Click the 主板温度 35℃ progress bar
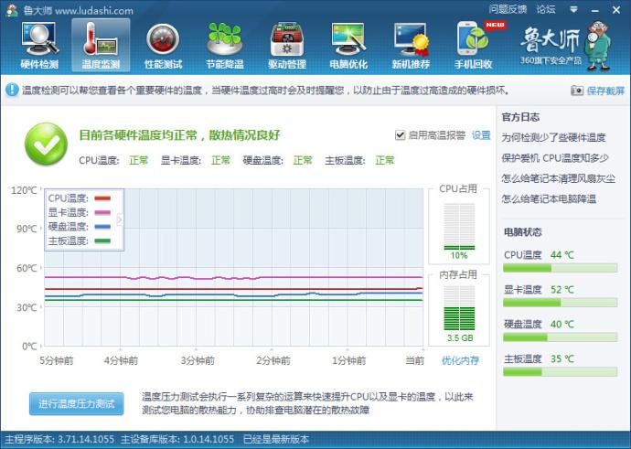The height and width of the screenshot is (449, 631). point(560,371)
